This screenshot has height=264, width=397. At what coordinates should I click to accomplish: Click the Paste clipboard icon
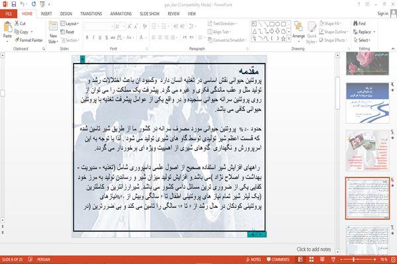pos(7,27)
